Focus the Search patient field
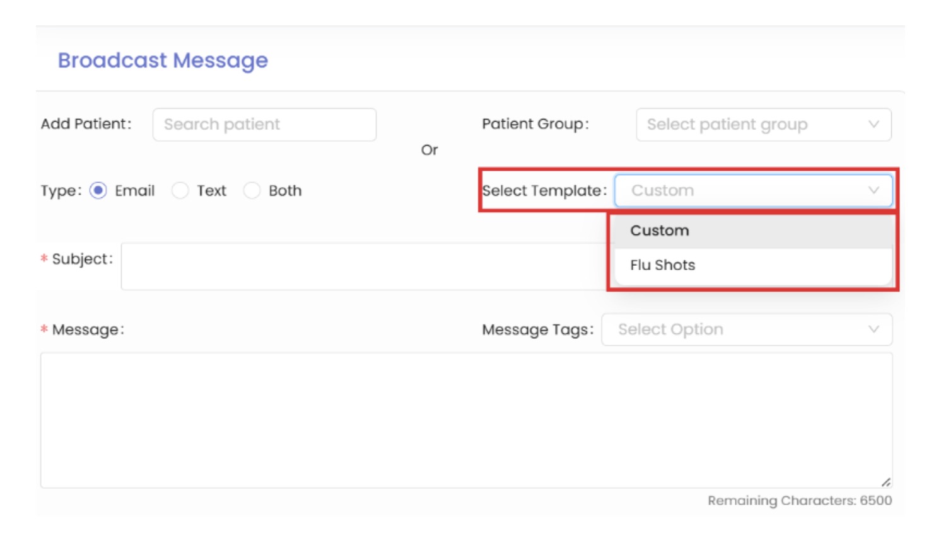This screenshot has height=548, width=941. coord(264,125)
